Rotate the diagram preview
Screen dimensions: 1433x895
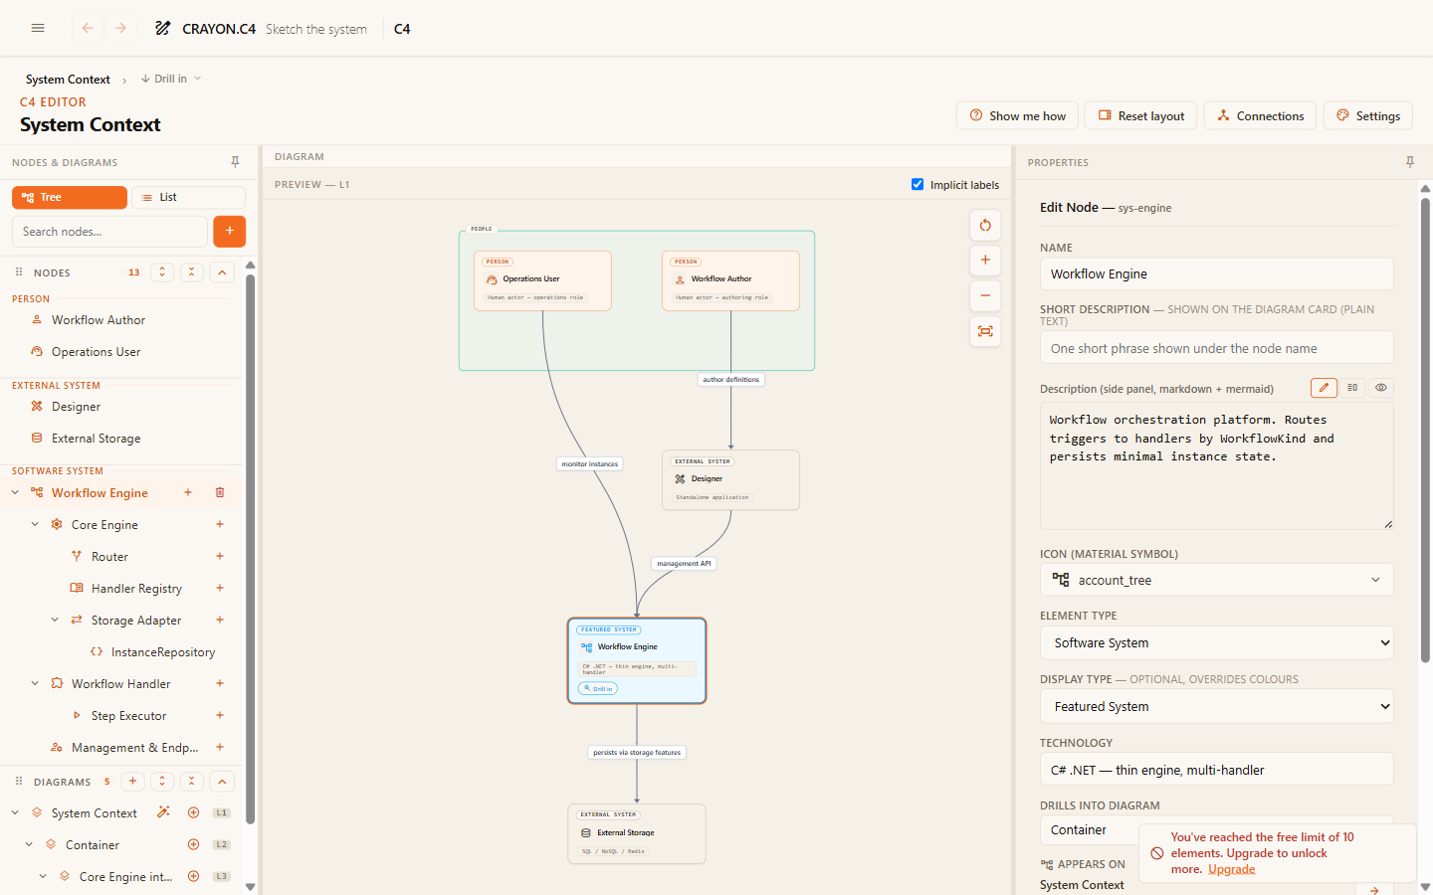pos(985,225)
